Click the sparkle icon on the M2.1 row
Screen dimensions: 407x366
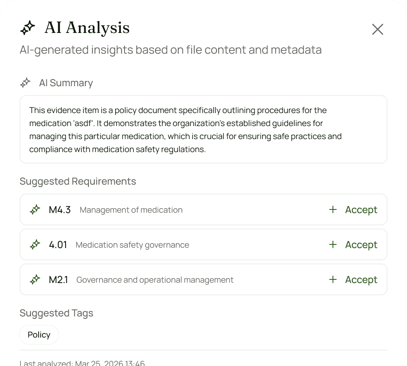click(35, 280)
